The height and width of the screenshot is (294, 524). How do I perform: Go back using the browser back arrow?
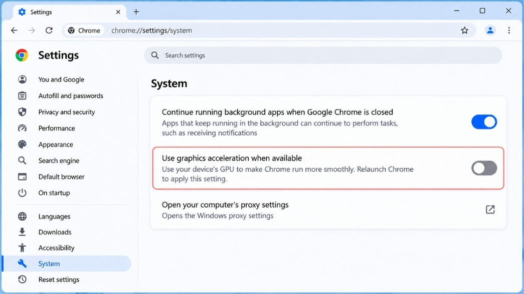pyautogui.click(x=14, y=30)
